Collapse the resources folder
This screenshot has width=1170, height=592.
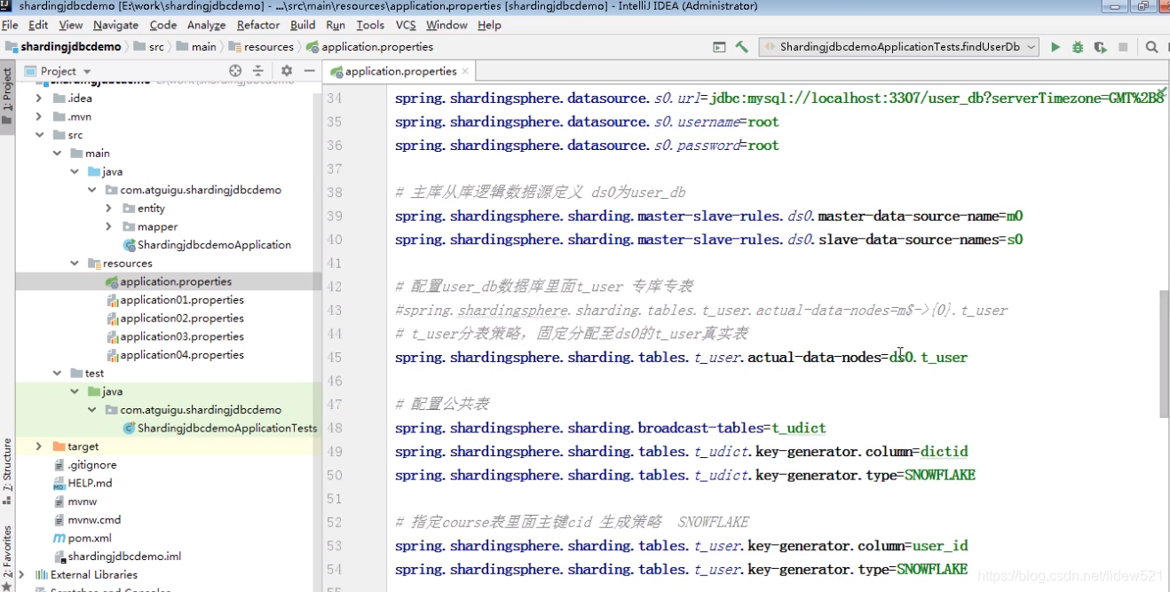coord(75,264)
